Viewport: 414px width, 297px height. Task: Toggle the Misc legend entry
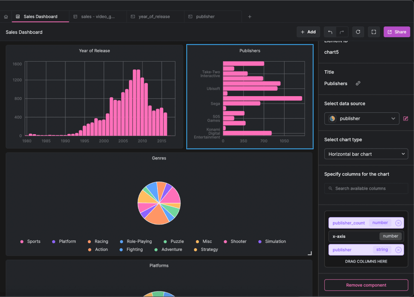pyautogui.click(x=204, y=241)
